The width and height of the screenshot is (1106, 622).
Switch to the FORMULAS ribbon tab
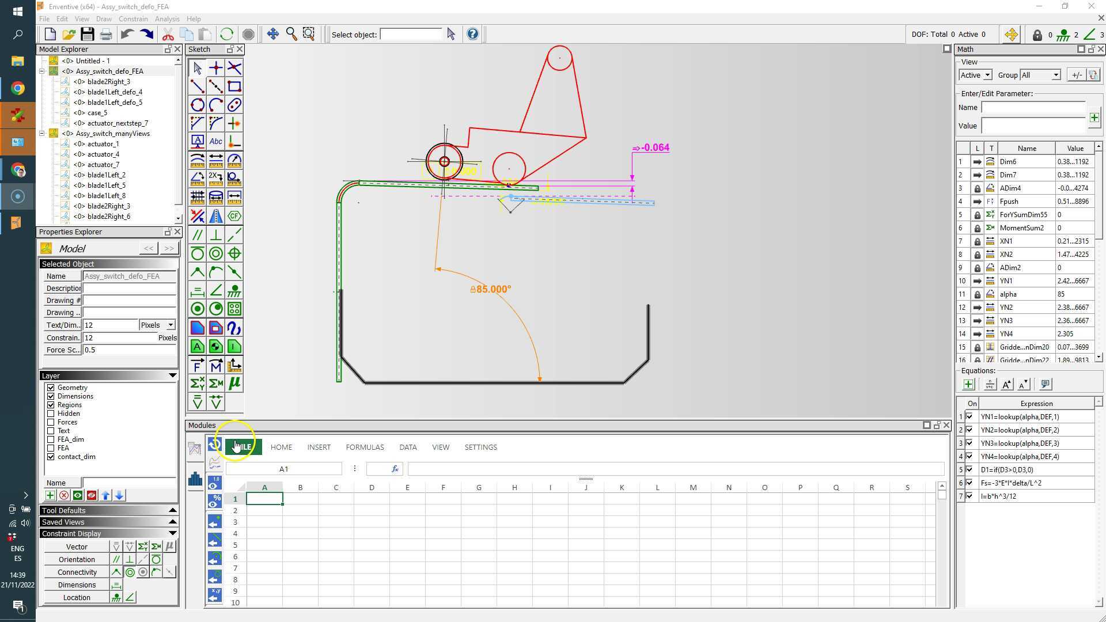click(365, 447)
